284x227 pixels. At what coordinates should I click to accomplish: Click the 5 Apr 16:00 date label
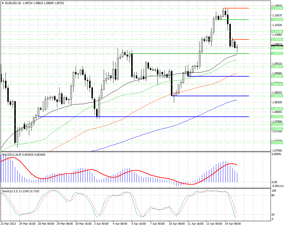point(139,224)
